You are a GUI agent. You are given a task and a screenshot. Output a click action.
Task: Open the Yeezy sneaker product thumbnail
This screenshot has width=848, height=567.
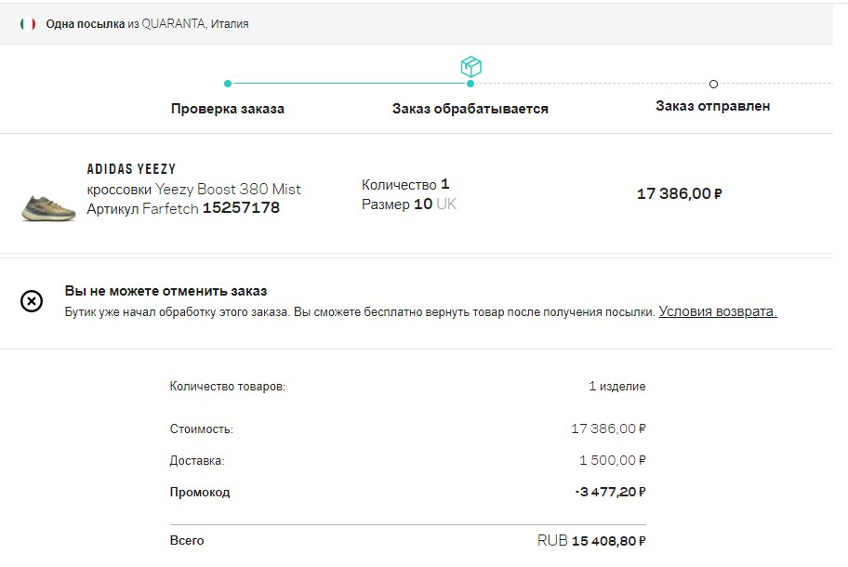tap(48, 208)
